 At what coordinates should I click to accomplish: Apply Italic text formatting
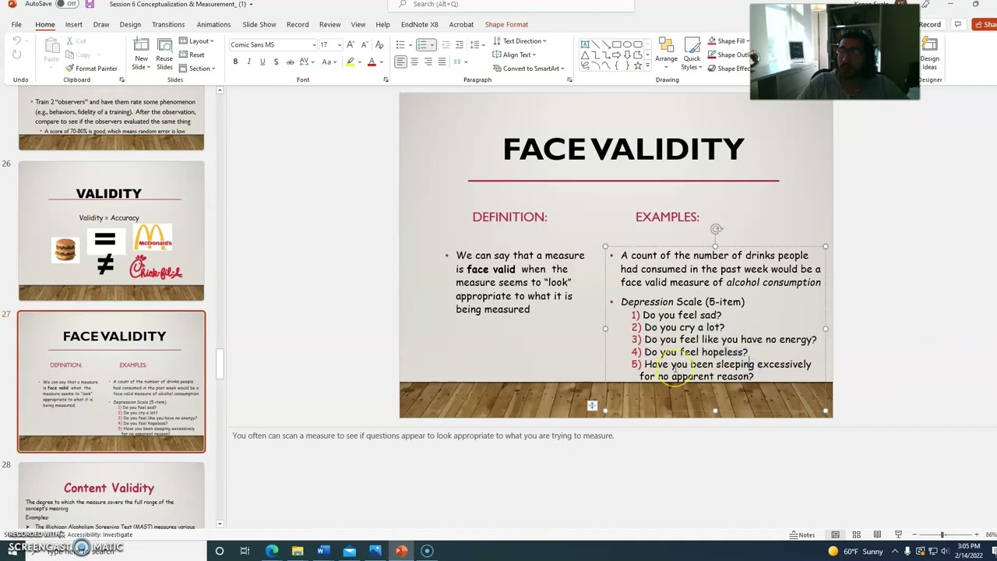tap(248, 62)
